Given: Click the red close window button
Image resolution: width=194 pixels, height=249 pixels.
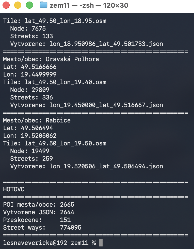Looking at the screenshot, I should tap(6, 5).
